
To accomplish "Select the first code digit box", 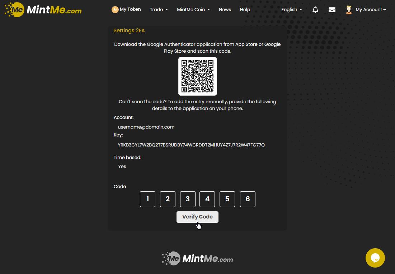I will coord(147,199).
